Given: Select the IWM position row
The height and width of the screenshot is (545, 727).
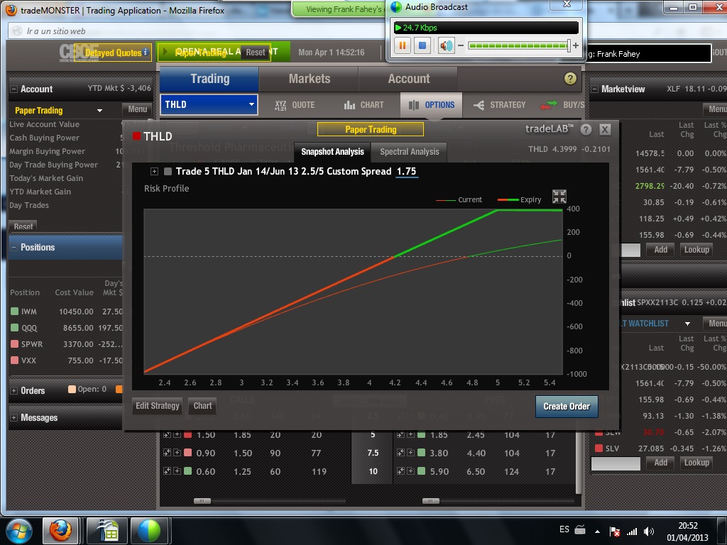Looking at the screenshot, I should (66, 312).
